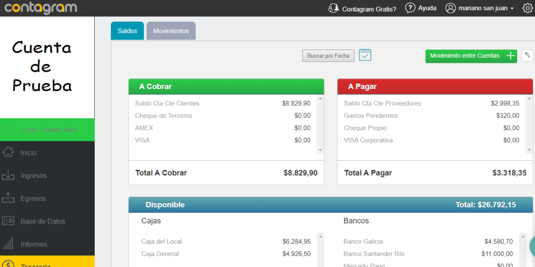
Task: Click Banco Santander Río row
Action: point(428,254)
